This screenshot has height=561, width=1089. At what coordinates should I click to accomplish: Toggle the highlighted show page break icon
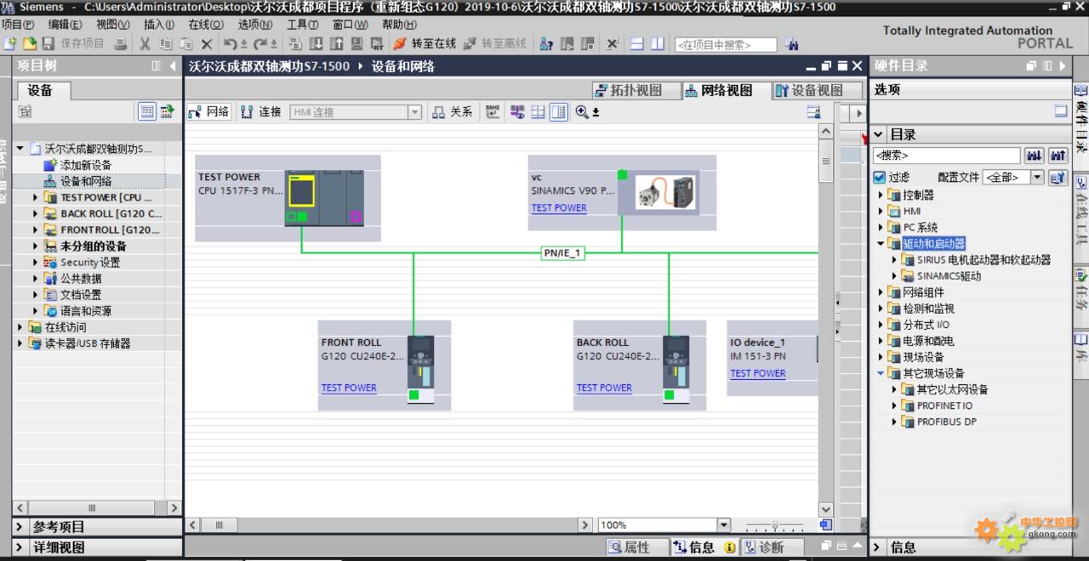tap(558, 111)
